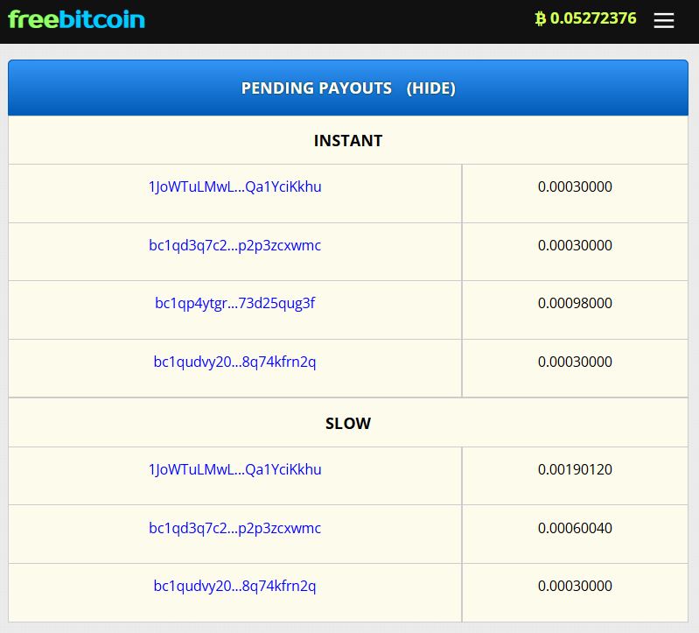Open Slow payout address 1JoWTuLMwL...Qa1YciKkhu

tap(234, 469)
